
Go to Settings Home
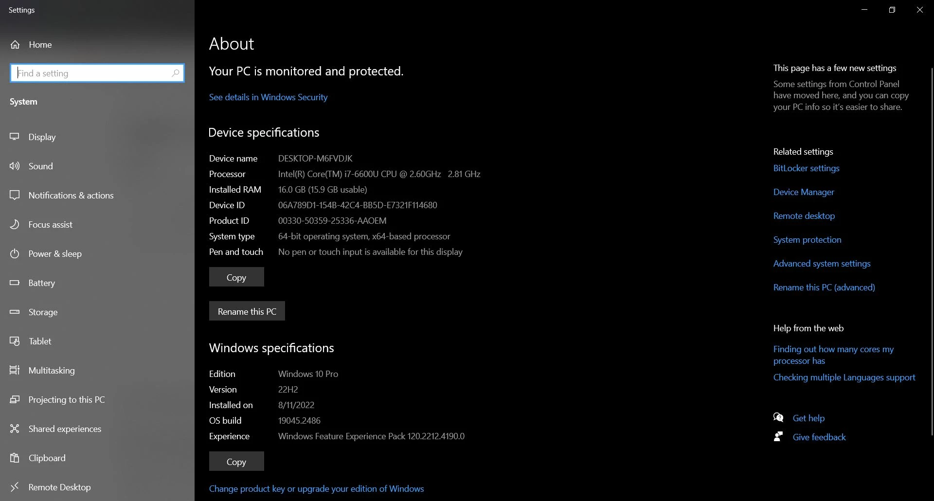(x=97, y=45)
